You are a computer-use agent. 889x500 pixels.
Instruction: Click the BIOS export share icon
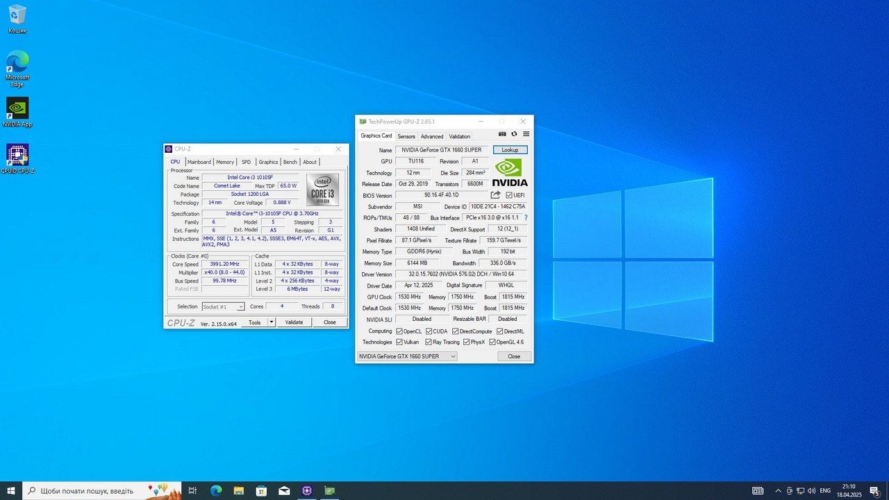pos(495,195)
